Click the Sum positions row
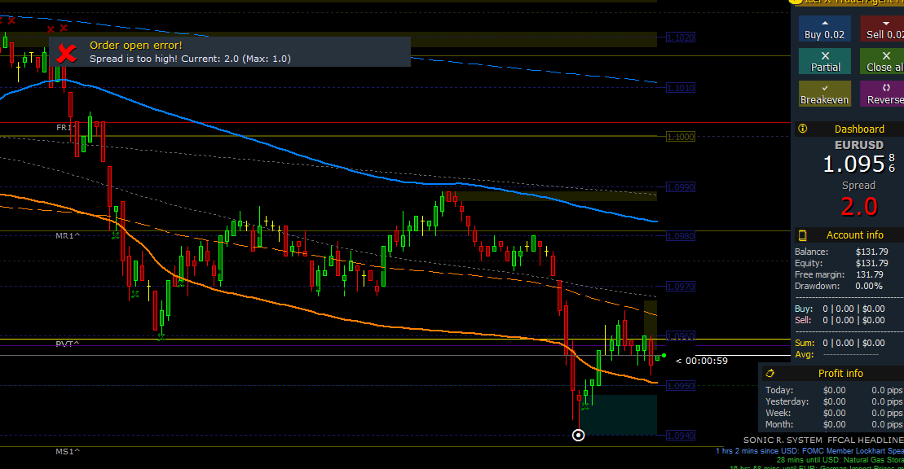The height and width of the screenshot is (469, 904). (x=840, y=343)
